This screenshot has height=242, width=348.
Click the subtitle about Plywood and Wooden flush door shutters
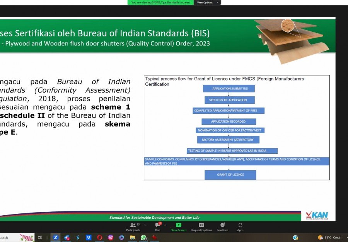click(105, 43)
